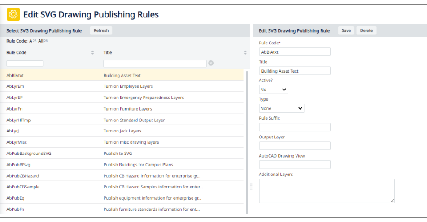Clear the Title filter with the X icon
Viewport: 427px width, 222px height.
211,63
